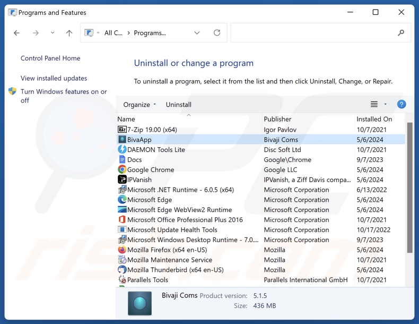
Task: Select Microsoft Office Professional Plus 2016
Action: (185, 220)
